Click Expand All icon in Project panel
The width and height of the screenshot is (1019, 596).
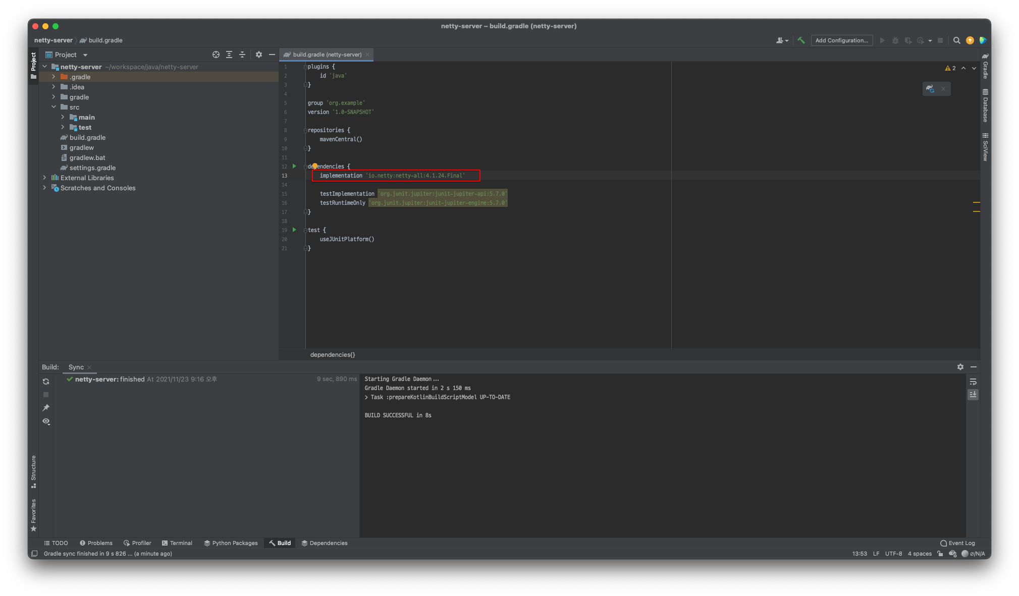point(229,55)
